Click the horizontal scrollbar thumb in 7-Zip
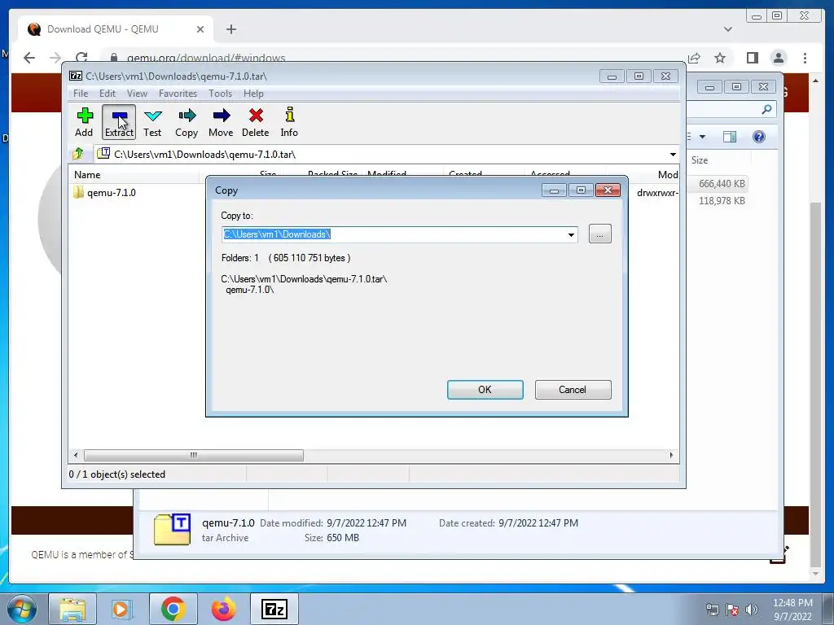 click(194, 455)
